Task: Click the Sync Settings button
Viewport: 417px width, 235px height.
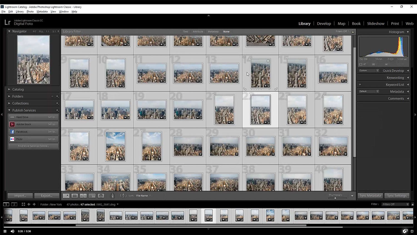Action: [397, 196]
